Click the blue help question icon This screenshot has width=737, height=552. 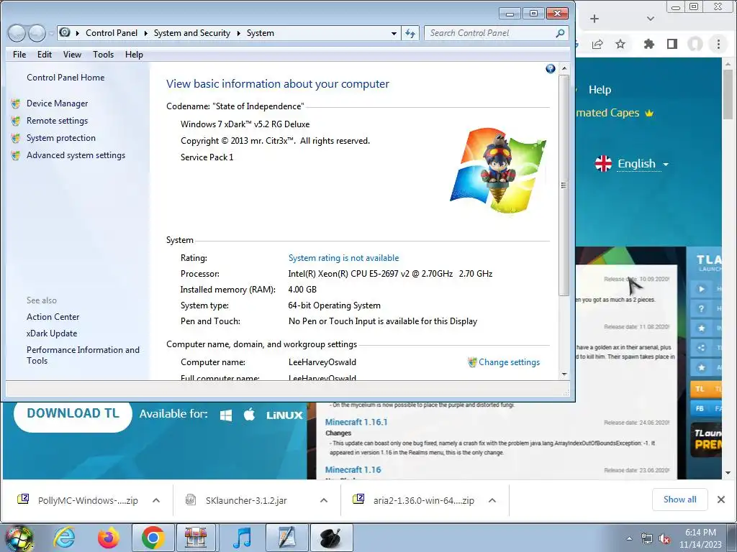pos(551,69)
